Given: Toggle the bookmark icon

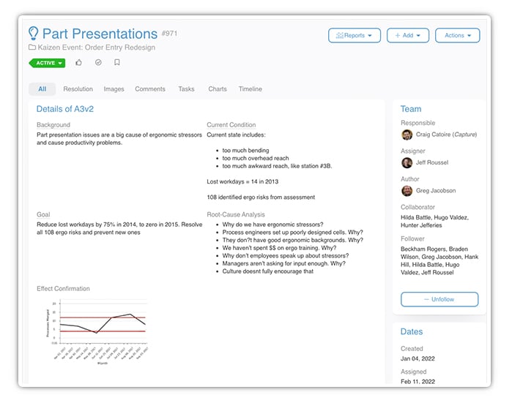Looking at the screenshot, I should click(x=117, y=63).
